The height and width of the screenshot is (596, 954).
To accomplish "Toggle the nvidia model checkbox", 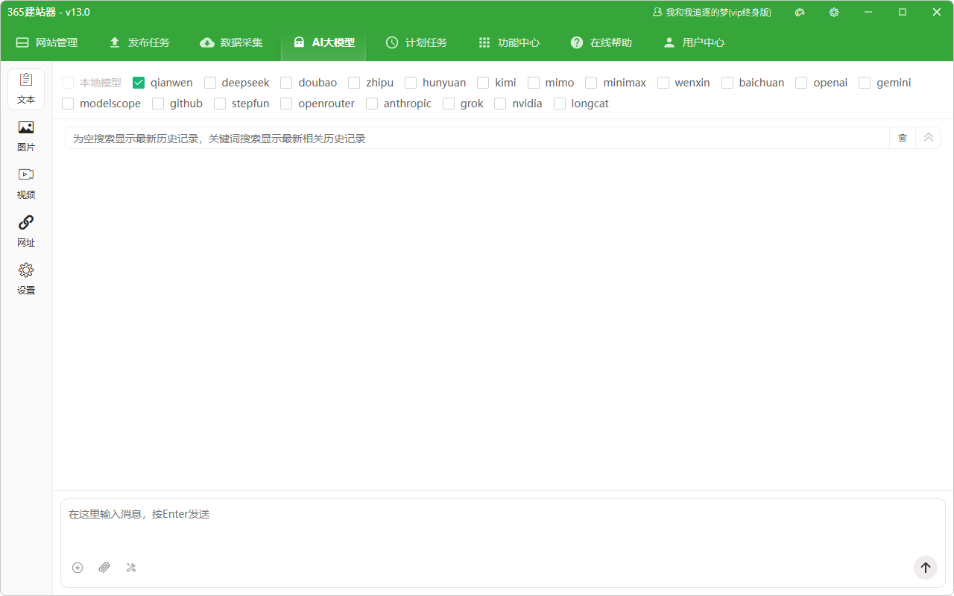I will tap(500, 104).
